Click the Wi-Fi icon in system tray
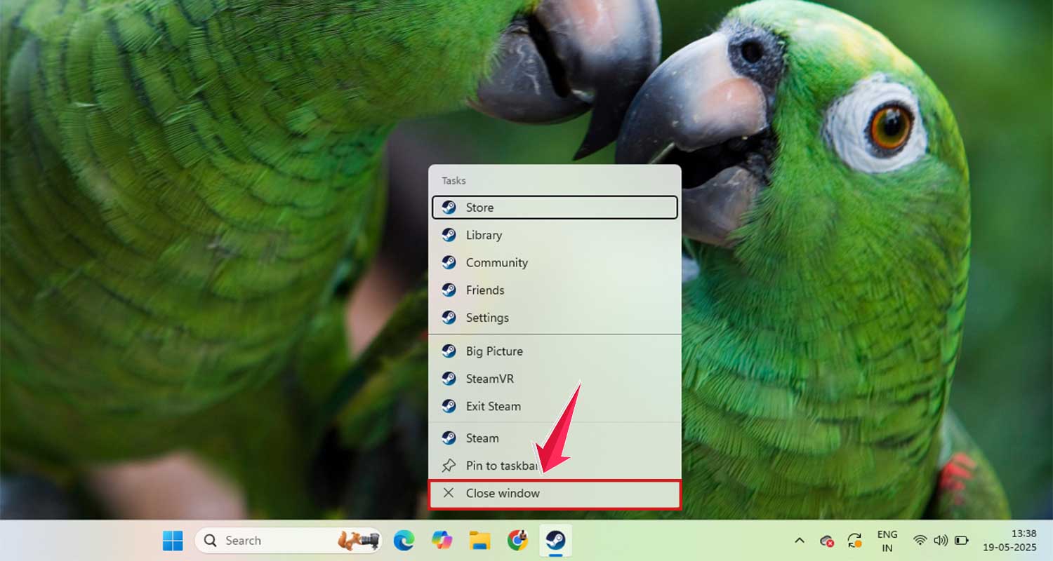The width and height of the screenshot is (1053, 561). [920, 540]
